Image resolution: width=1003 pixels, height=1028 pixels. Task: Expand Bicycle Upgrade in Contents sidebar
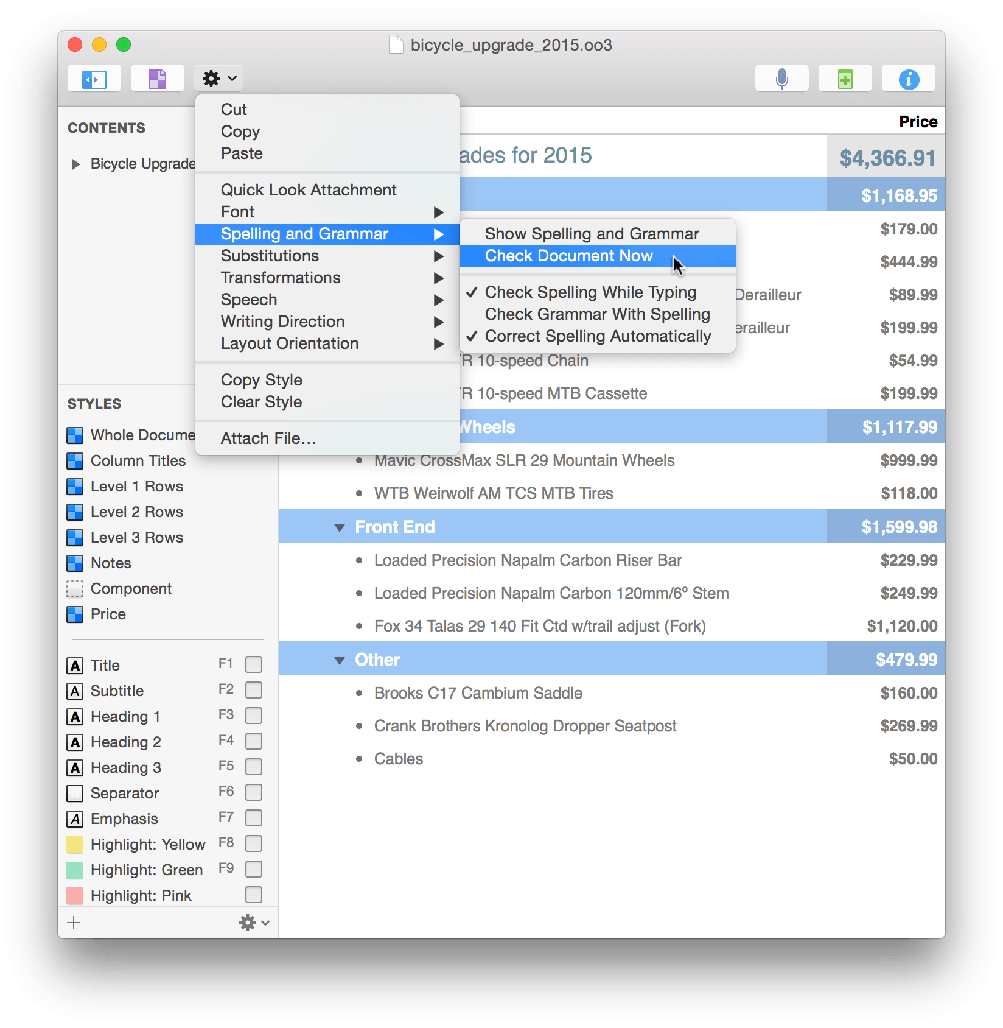coord(76,164)
